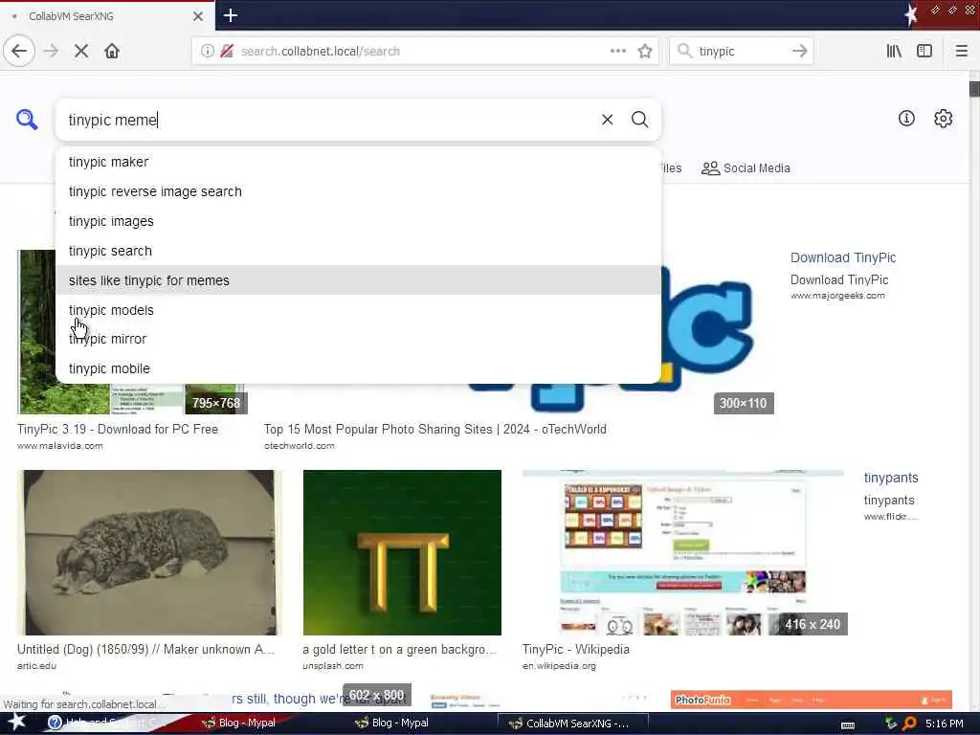This screenshot has width=980, height=735.
Task: Click the 5:16 PM system clock
Action: point(944,724)
